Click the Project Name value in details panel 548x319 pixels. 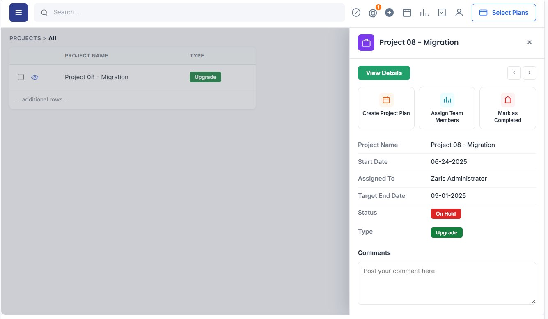pos(463,145)
